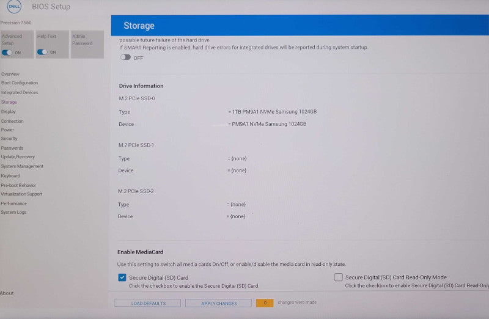Click the M.2 PCIe SSD-2 label
Viewport: 489px width, 319px height.
click(x=136, y=191)
